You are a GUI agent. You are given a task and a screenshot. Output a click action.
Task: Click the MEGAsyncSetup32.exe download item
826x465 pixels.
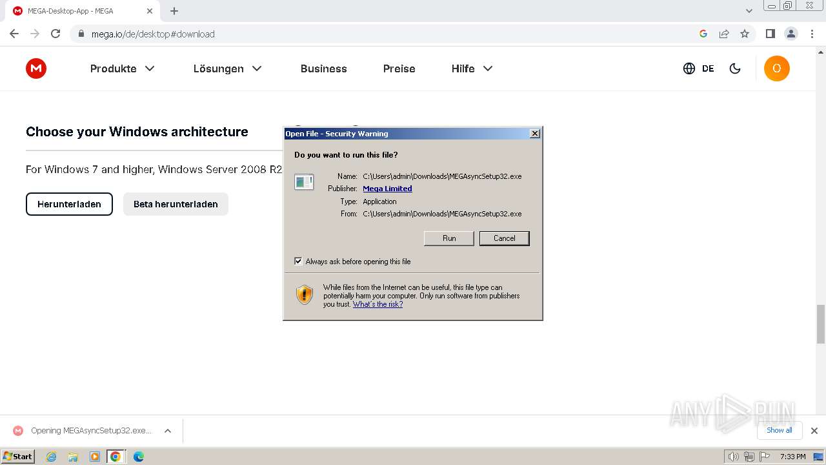point(91,431)
